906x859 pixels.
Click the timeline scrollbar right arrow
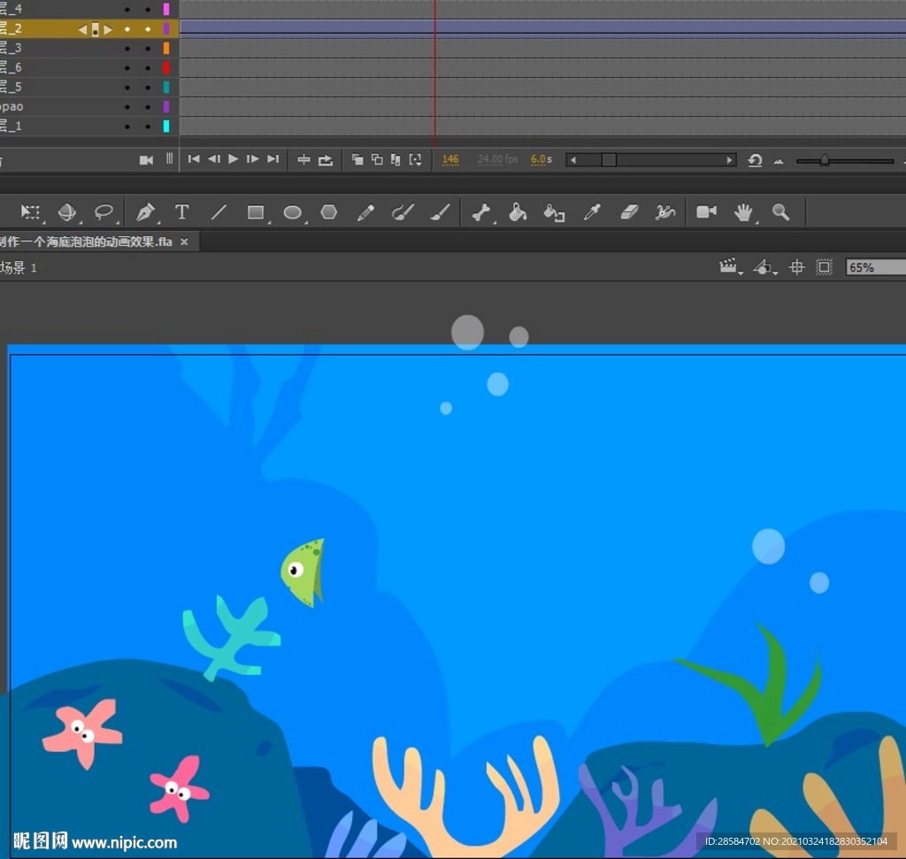tap(730, 160)
